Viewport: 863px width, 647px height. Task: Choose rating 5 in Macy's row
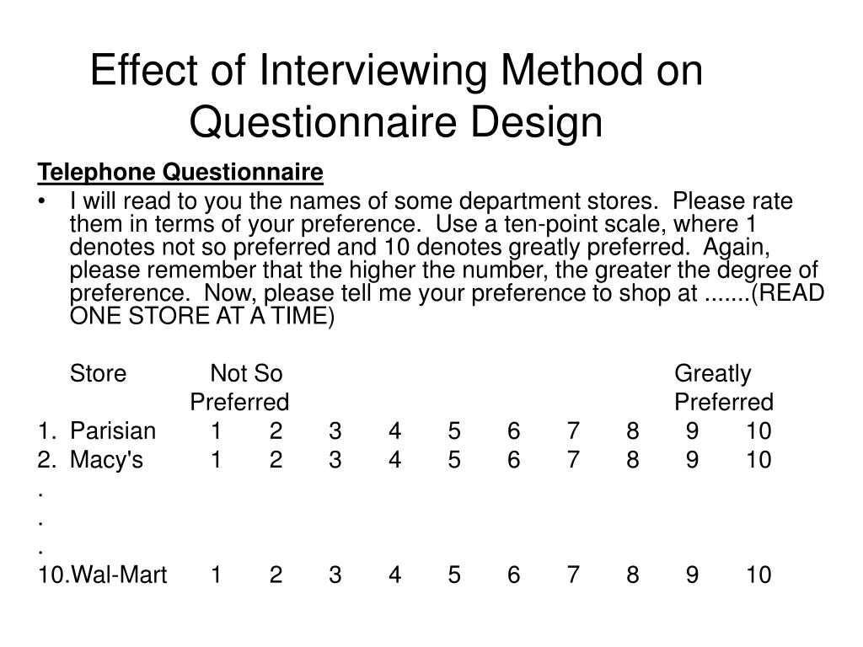tap(454, 459)
